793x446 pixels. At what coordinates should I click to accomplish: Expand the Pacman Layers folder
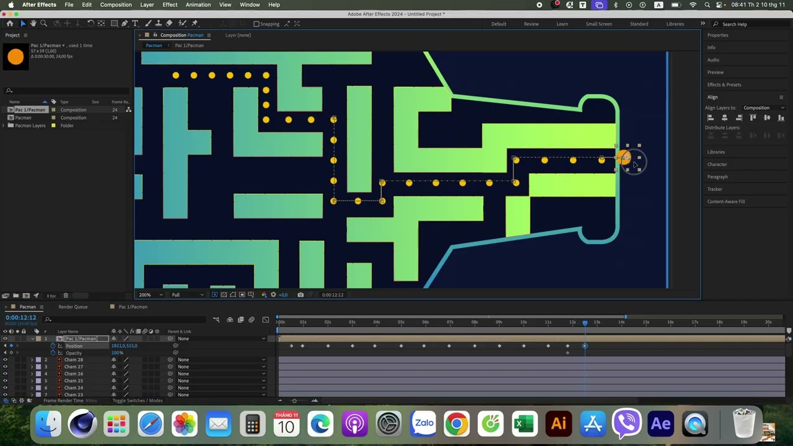click(4, 126)
